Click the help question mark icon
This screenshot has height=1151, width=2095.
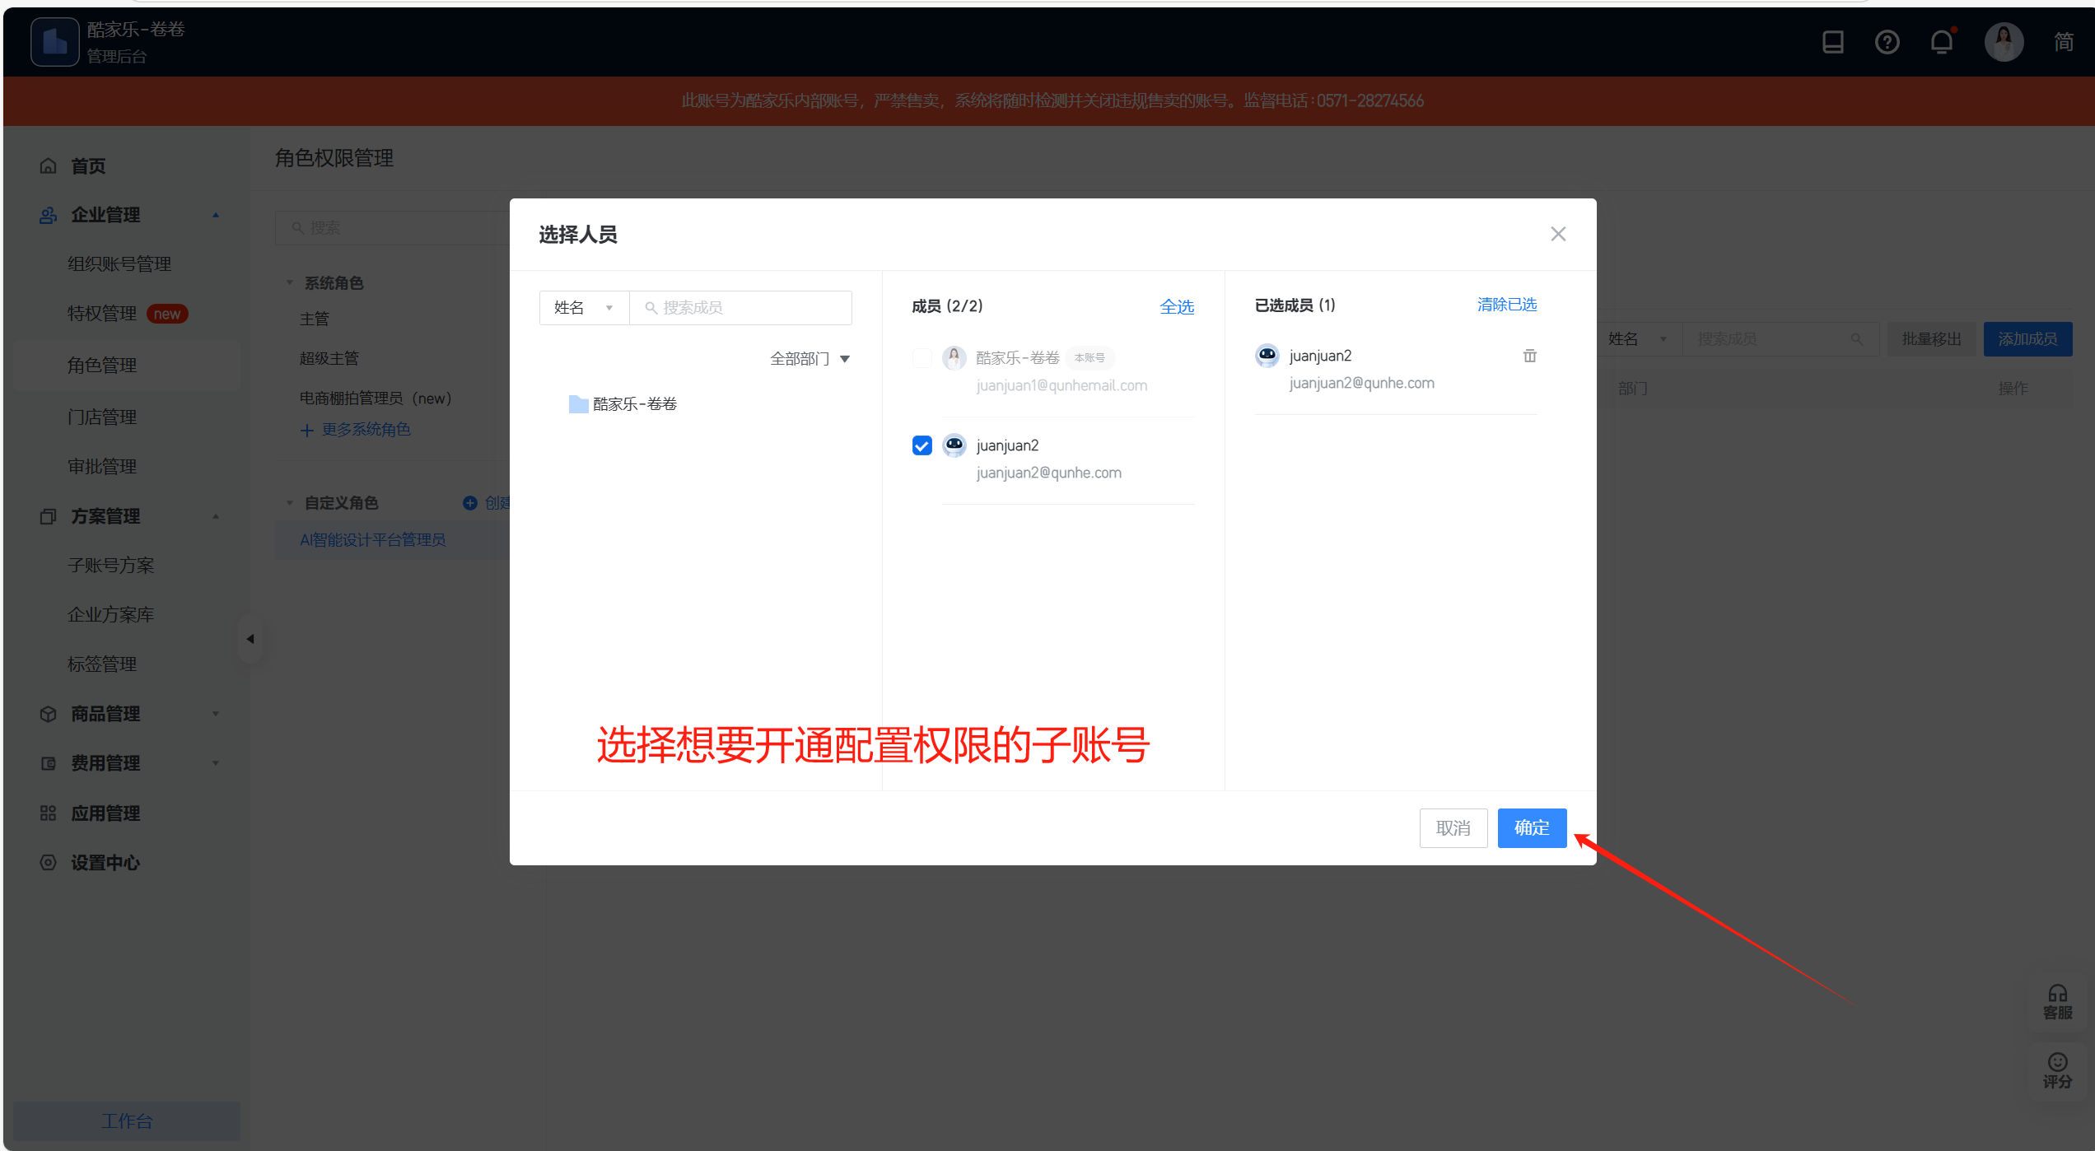pos(1887,42)
